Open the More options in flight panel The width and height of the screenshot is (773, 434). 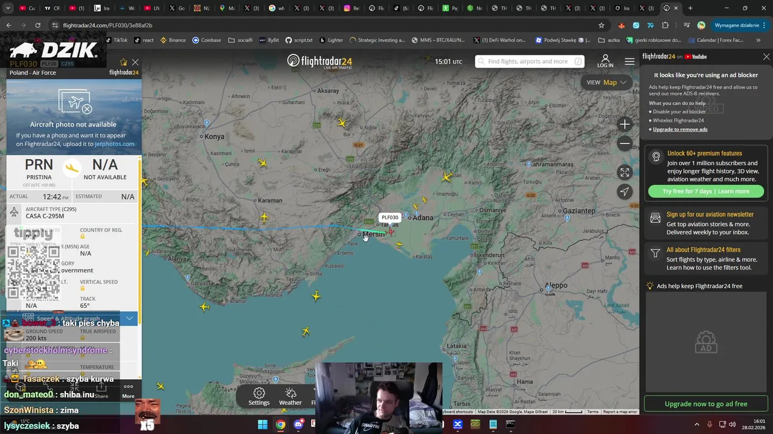click(128, 391)
